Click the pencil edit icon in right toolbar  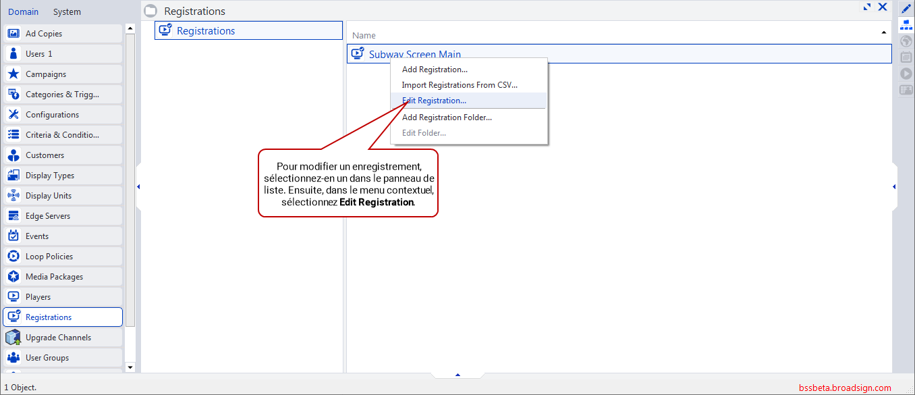[906, 9]
